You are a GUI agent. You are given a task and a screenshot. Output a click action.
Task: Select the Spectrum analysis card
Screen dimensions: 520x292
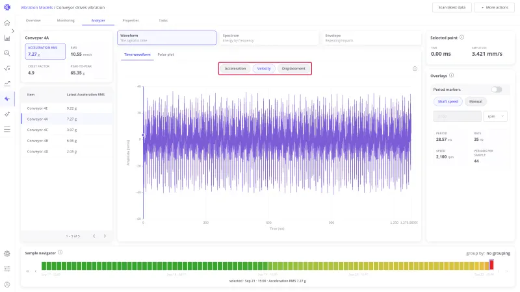coord(269,38)
